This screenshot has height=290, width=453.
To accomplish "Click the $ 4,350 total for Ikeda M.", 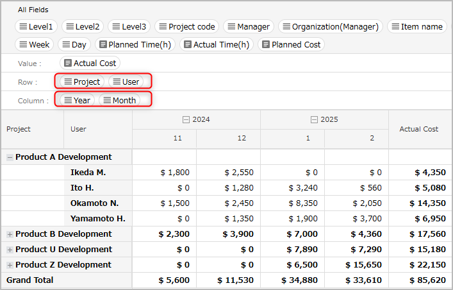I will pos(420,173).
